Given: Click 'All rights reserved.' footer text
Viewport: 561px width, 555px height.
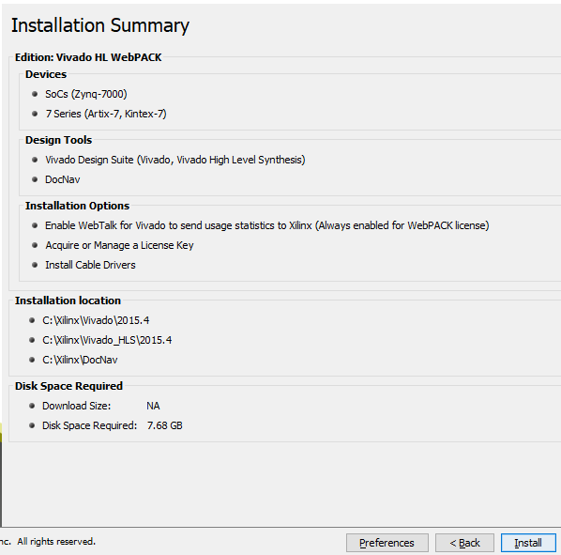Looking at the screenshot, I should click(x=56, y=542).
